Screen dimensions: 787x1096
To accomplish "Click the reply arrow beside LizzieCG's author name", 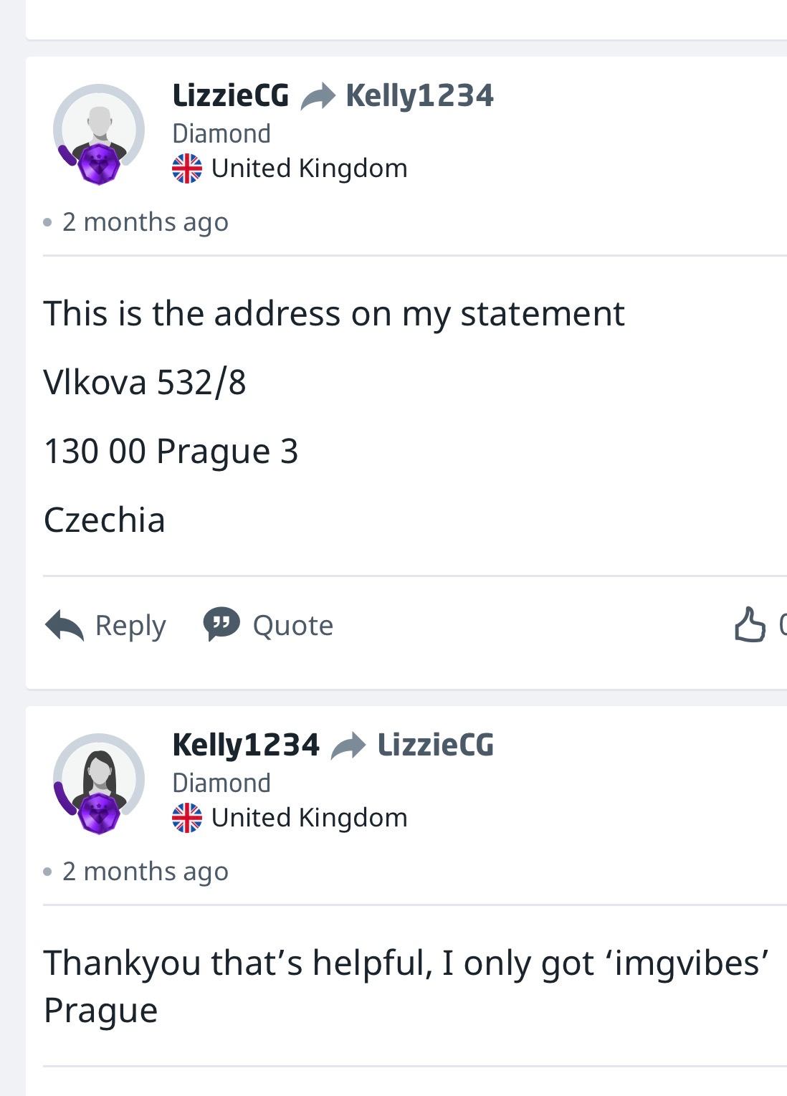I will pyautogui.click(x=318, y=96).
